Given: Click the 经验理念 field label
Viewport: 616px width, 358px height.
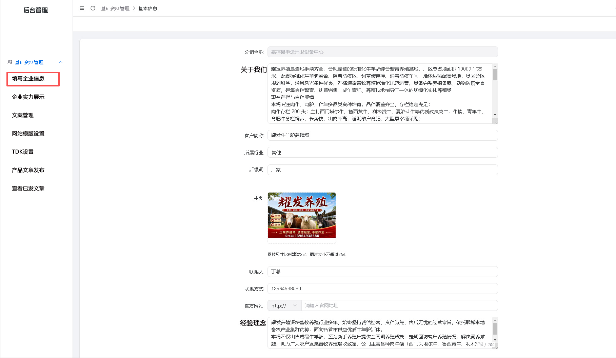Looking at the screenshot, I should tap(253, 323).
